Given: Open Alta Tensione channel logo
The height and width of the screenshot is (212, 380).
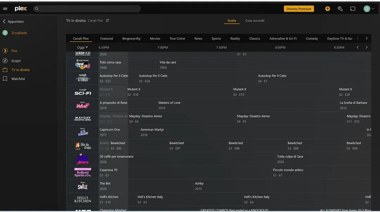Looking at the screenshot, I should pyautogui.click(x=83, y=132).
